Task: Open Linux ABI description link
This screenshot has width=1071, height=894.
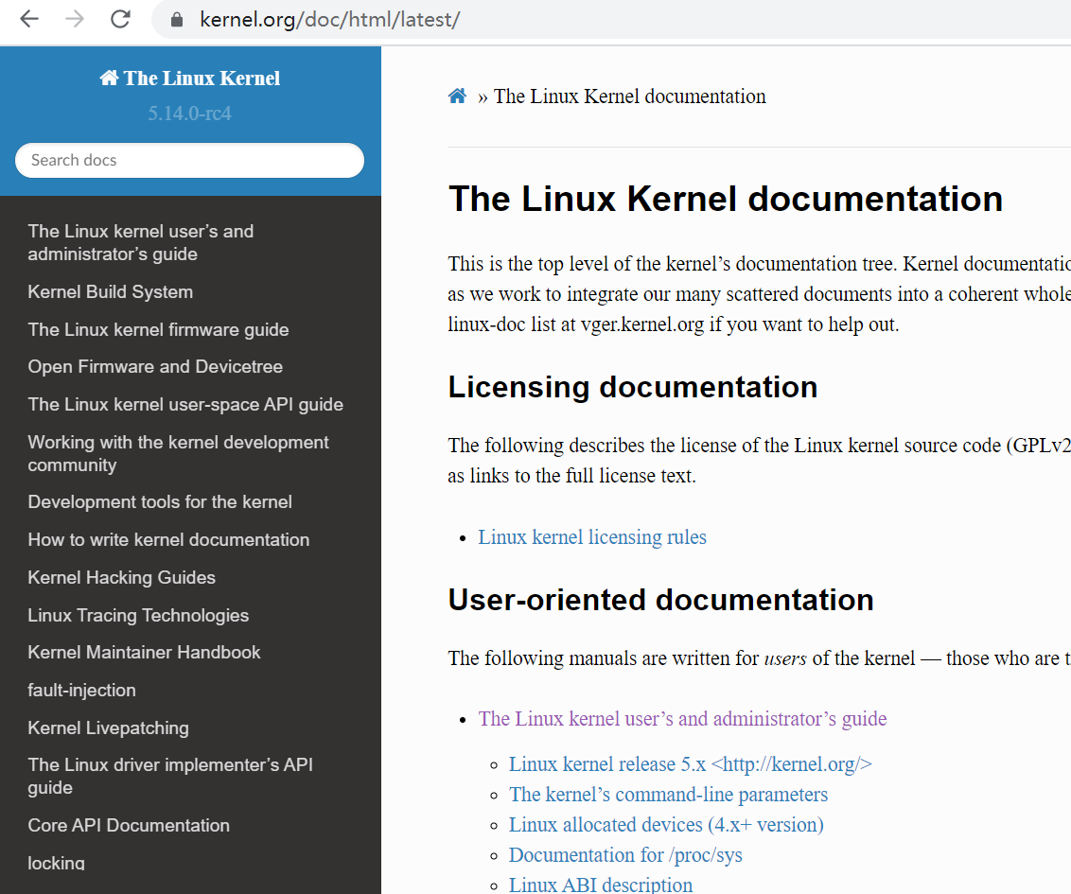Action: pos(601,885)
